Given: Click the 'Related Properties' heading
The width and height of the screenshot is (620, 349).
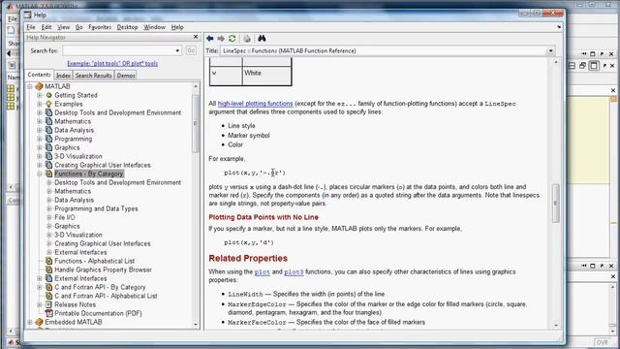Looking at the screenshot, I should pos(248,259).
